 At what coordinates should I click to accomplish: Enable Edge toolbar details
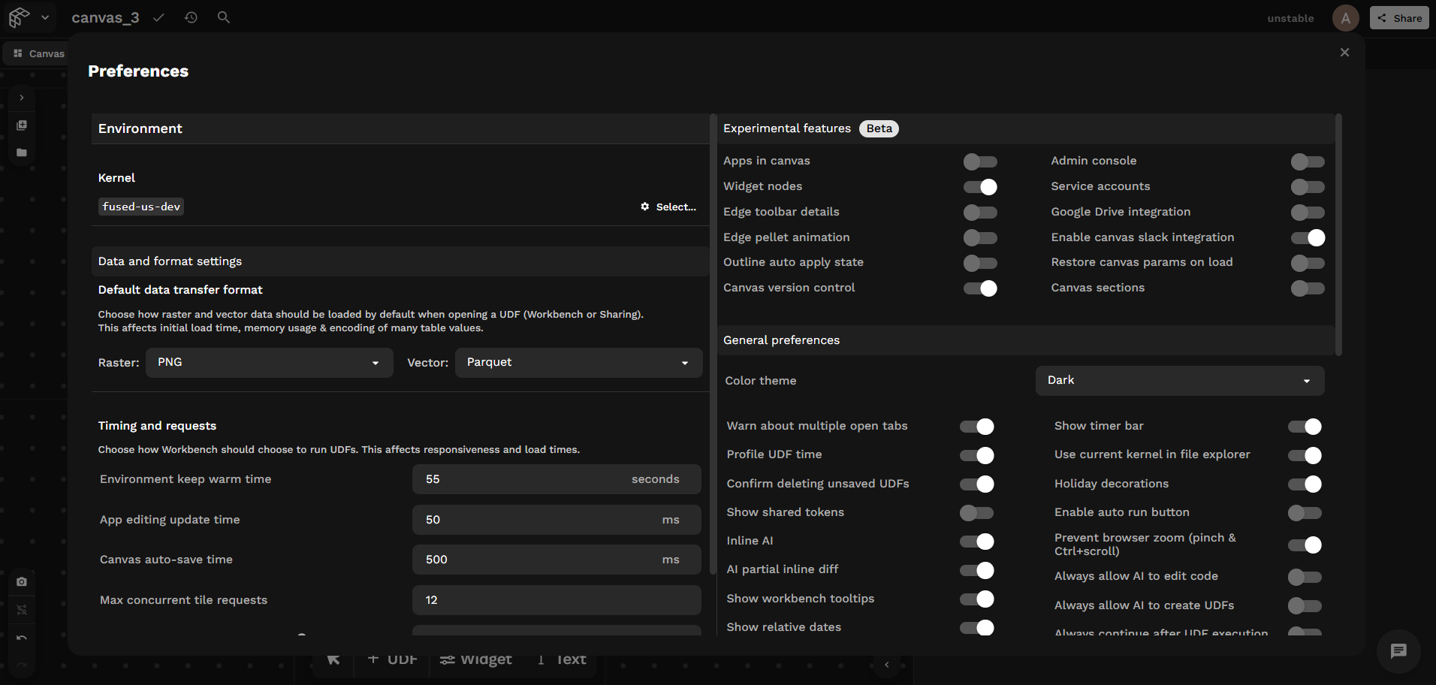(x=980, y=213)
